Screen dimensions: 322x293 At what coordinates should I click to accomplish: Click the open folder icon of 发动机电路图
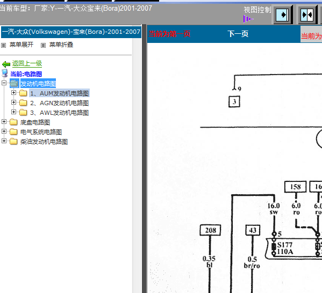(14, 84)
